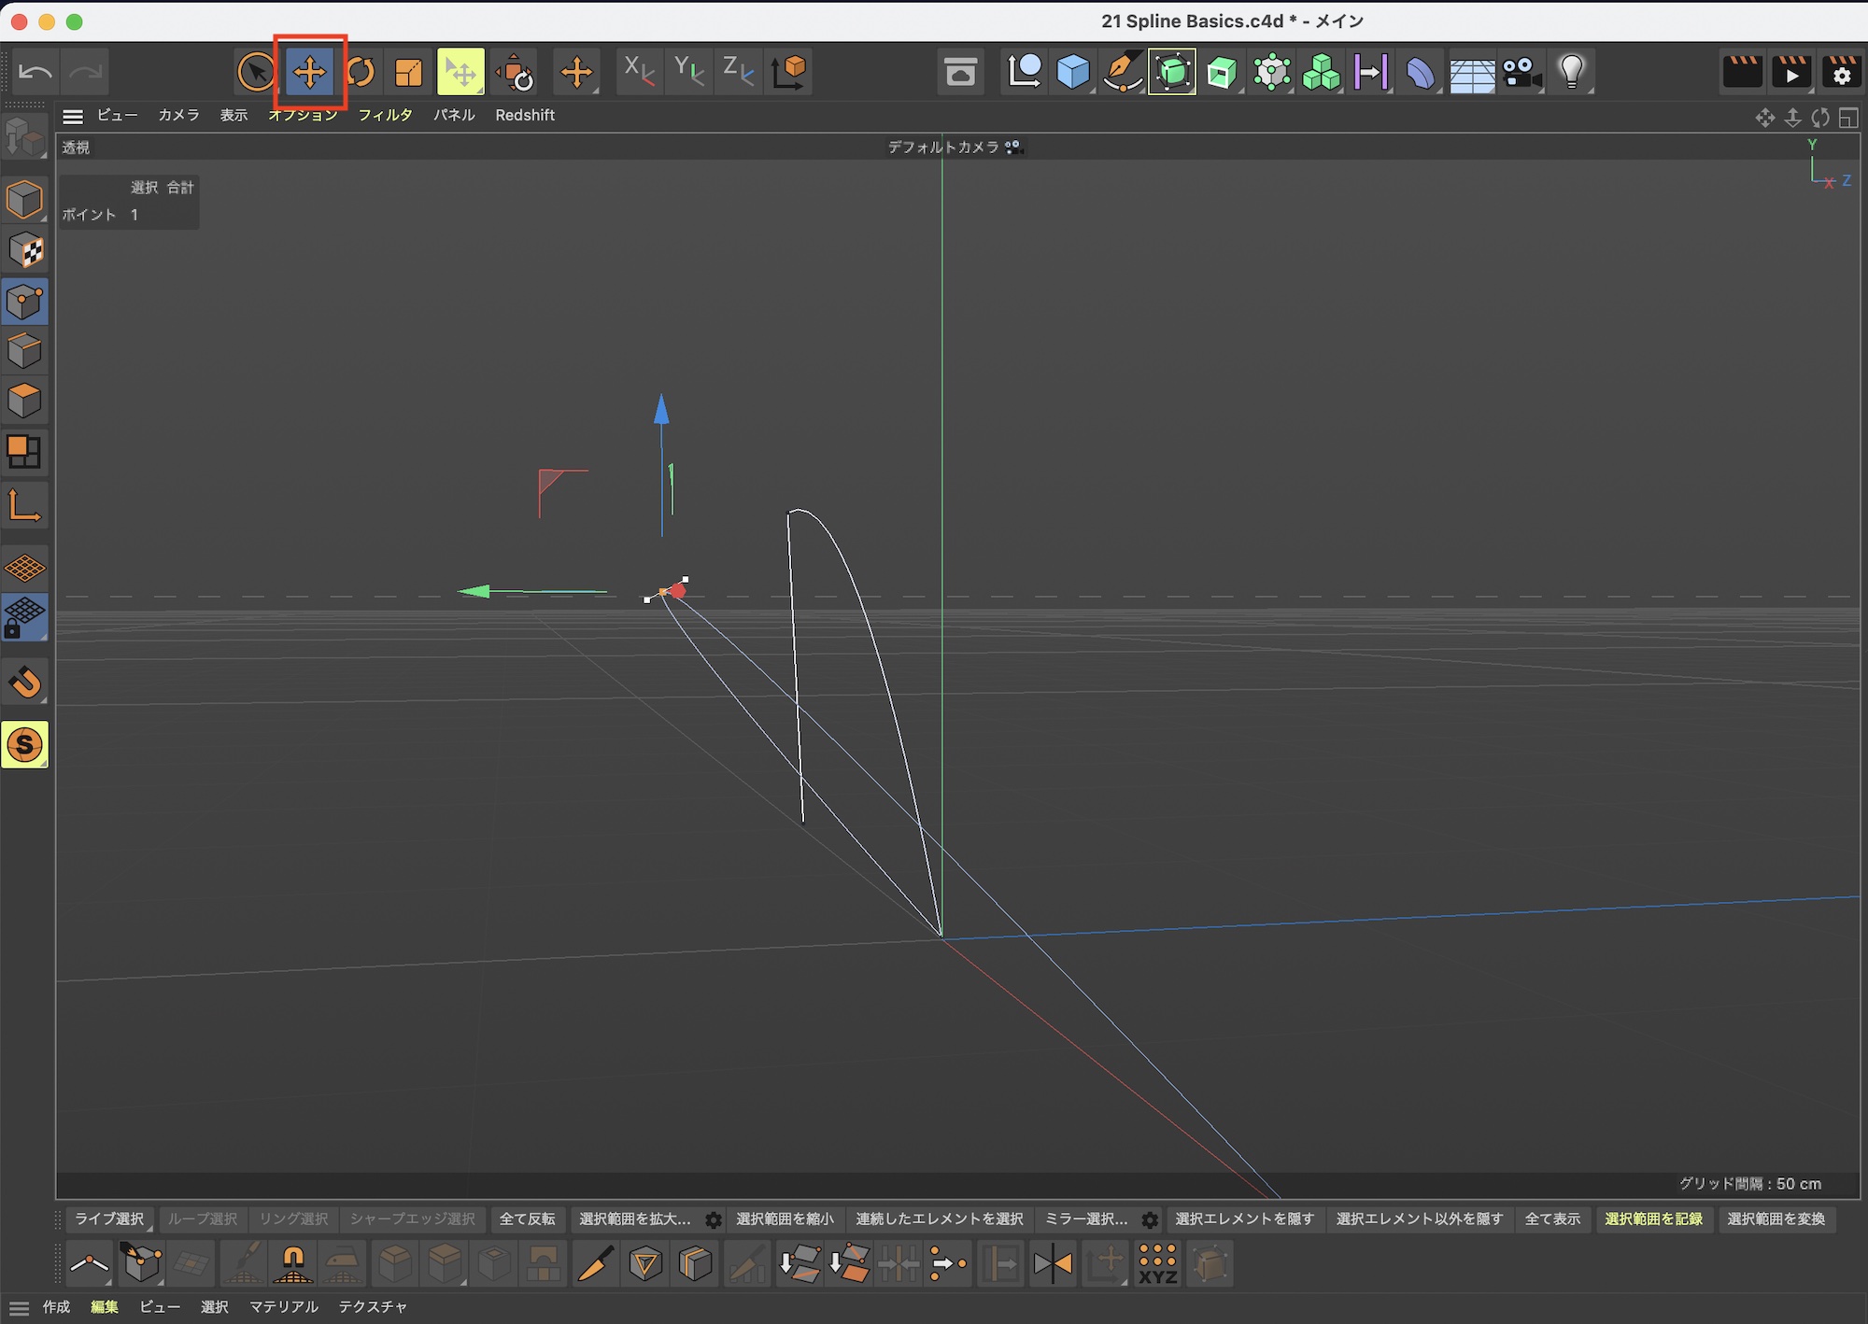The width and height of the screenshot is (1868, 1324).
Task: Click the Camera object icon
Action: (1521, 72)
